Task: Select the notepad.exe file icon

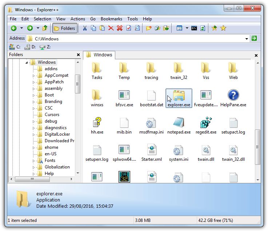Action: tap(179, 123)
